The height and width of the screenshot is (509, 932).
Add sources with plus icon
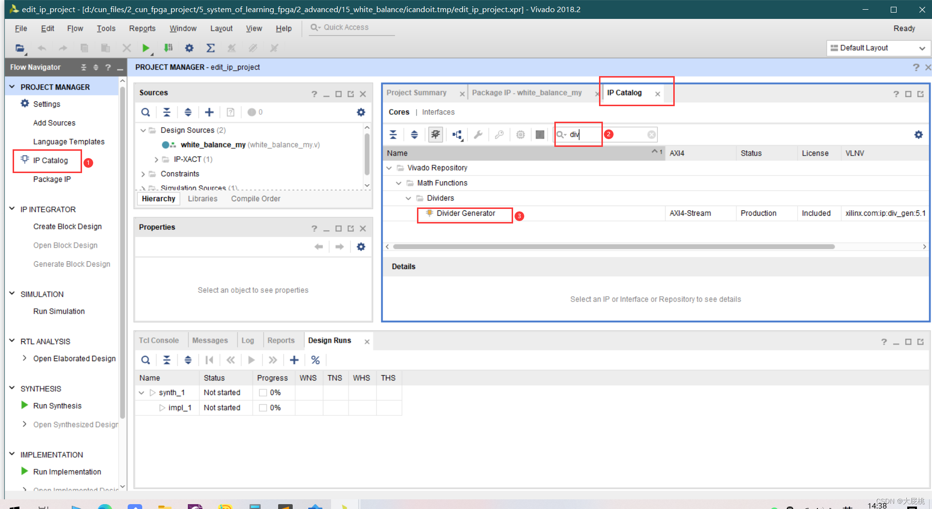pos(209,112)
